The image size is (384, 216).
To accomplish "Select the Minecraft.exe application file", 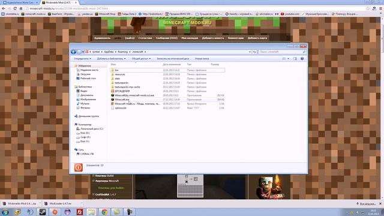I will (x=122, y=100).
